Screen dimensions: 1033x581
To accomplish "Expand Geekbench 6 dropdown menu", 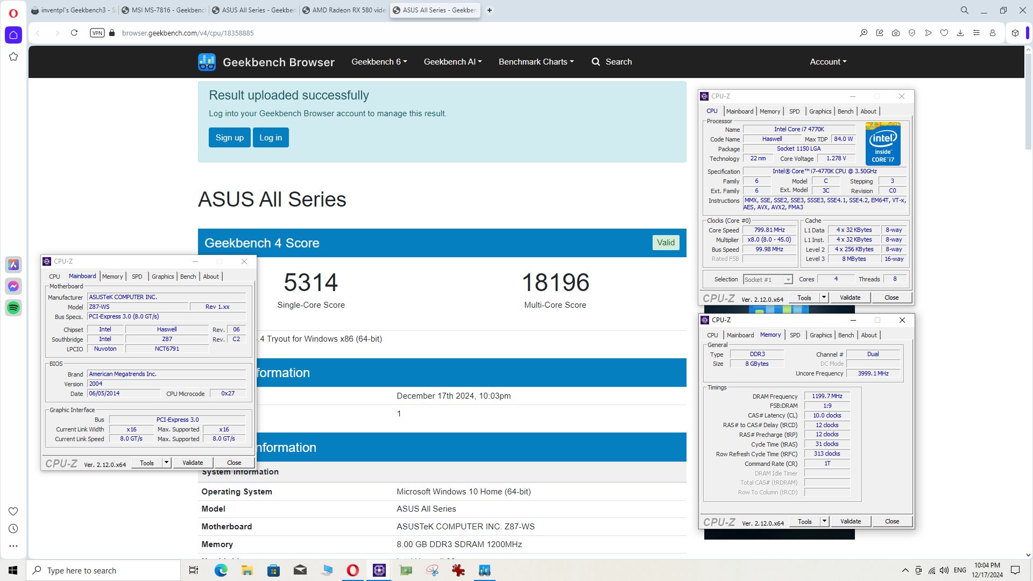I will [379, 62].
